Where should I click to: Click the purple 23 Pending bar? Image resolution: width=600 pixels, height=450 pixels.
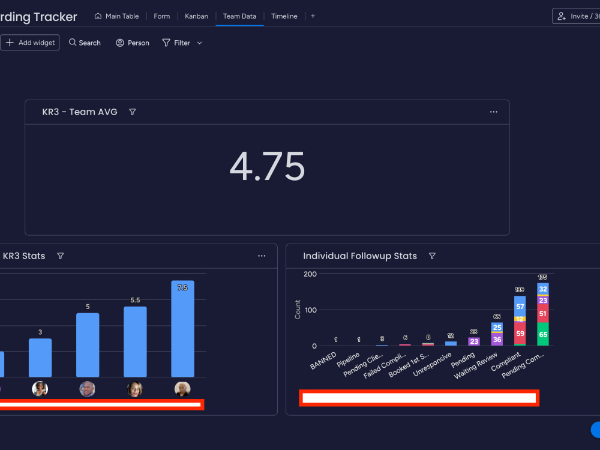(x=474, y=341)
